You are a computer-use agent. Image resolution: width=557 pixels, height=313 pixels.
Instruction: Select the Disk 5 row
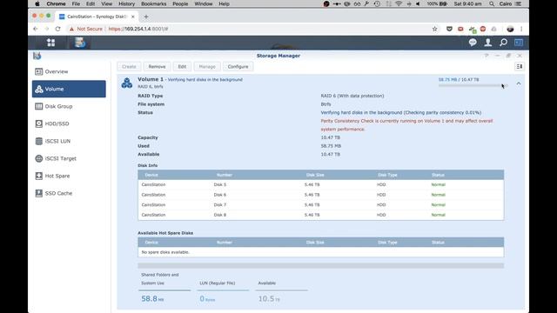[321, 185]
